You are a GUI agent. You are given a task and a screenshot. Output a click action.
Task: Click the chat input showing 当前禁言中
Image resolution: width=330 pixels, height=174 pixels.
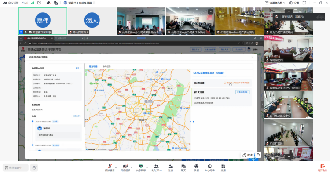pyautogui.click(x=15, y=168)
